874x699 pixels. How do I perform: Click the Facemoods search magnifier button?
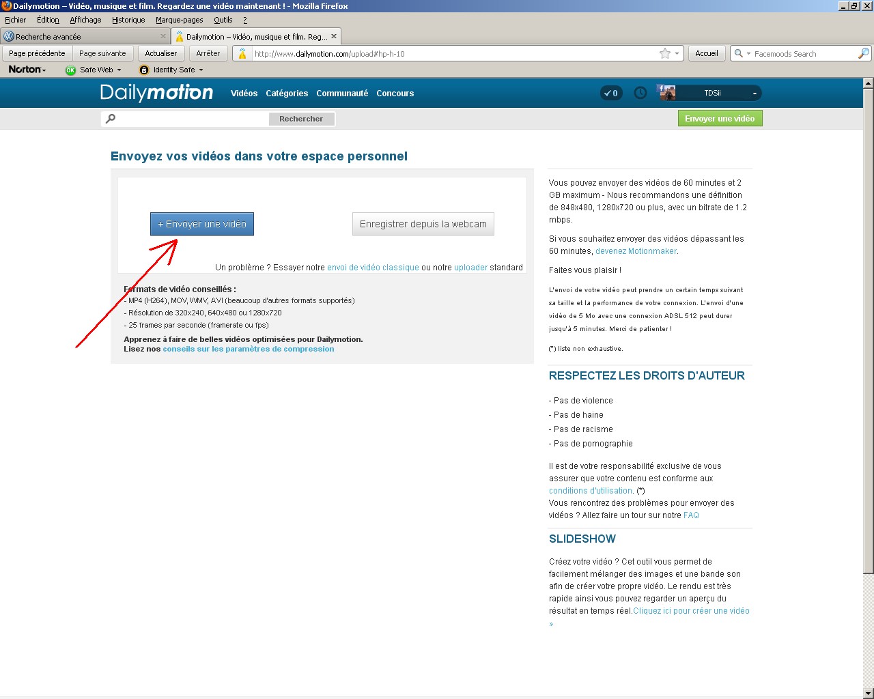pos(864,53)
